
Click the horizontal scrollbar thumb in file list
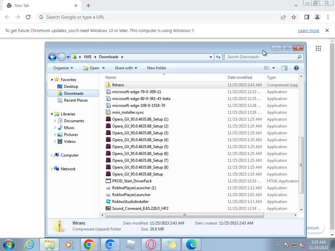pos(185,215)
